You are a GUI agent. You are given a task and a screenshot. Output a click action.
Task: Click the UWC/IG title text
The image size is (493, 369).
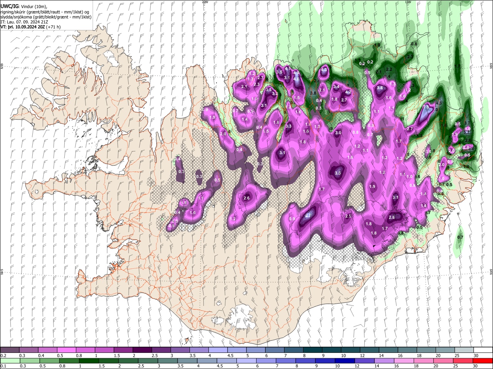click(x=9, y=6)
